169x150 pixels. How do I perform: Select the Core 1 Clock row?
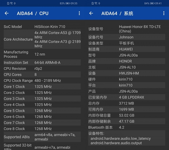[x=42, y=86]
